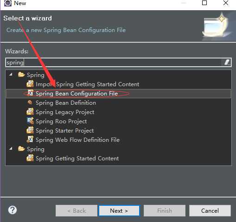
Task: Click the first Spring folder icon
Action: pos(21,75)
